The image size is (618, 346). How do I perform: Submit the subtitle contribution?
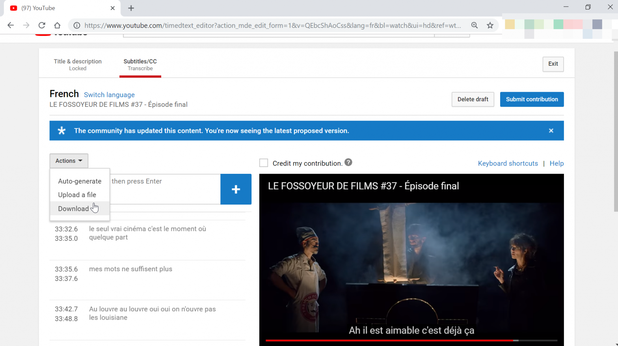pyautogui.click(x=532, y=99)
